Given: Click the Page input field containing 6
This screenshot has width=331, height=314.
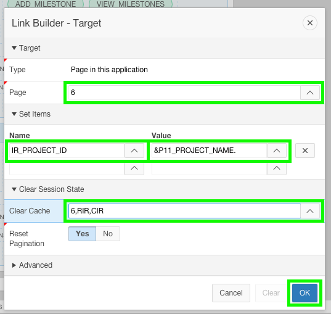Looking at the screenshot, I should [x=184, y=93].
